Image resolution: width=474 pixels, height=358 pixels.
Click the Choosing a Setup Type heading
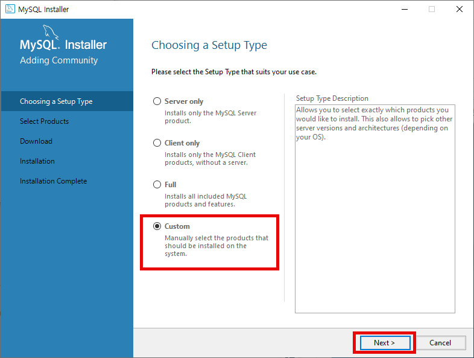tap(209, 45)
